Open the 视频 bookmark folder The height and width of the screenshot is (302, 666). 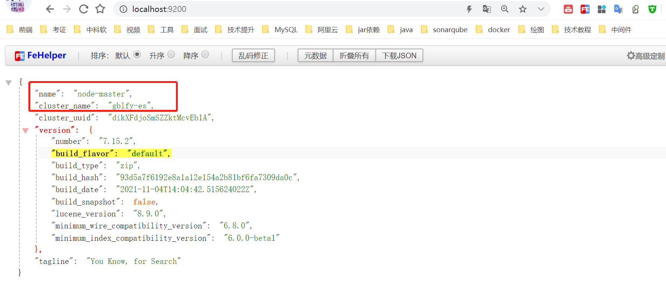coord(127,30)
